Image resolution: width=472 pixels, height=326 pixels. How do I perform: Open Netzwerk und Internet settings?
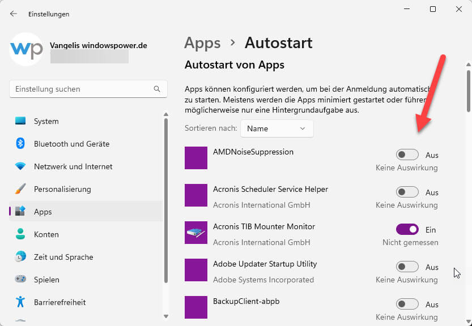[x=86, y=166]
